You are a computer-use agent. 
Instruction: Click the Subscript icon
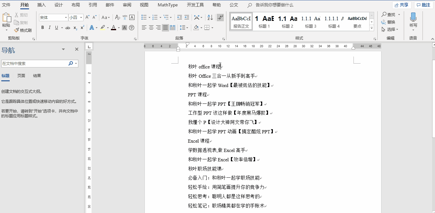[75, 28]
